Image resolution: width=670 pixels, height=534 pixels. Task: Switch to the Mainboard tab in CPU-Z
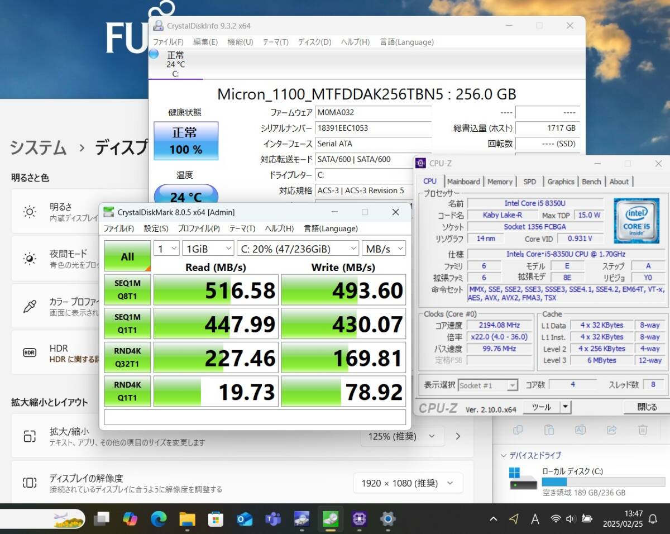[463, 182]
